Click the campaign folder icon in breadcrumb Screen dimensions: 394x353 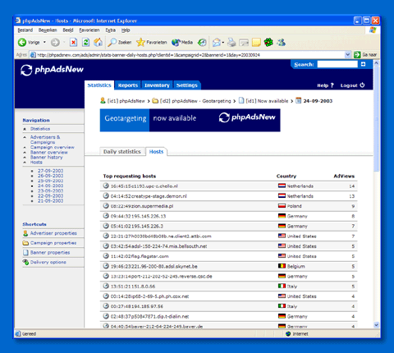tap(155, 101)
